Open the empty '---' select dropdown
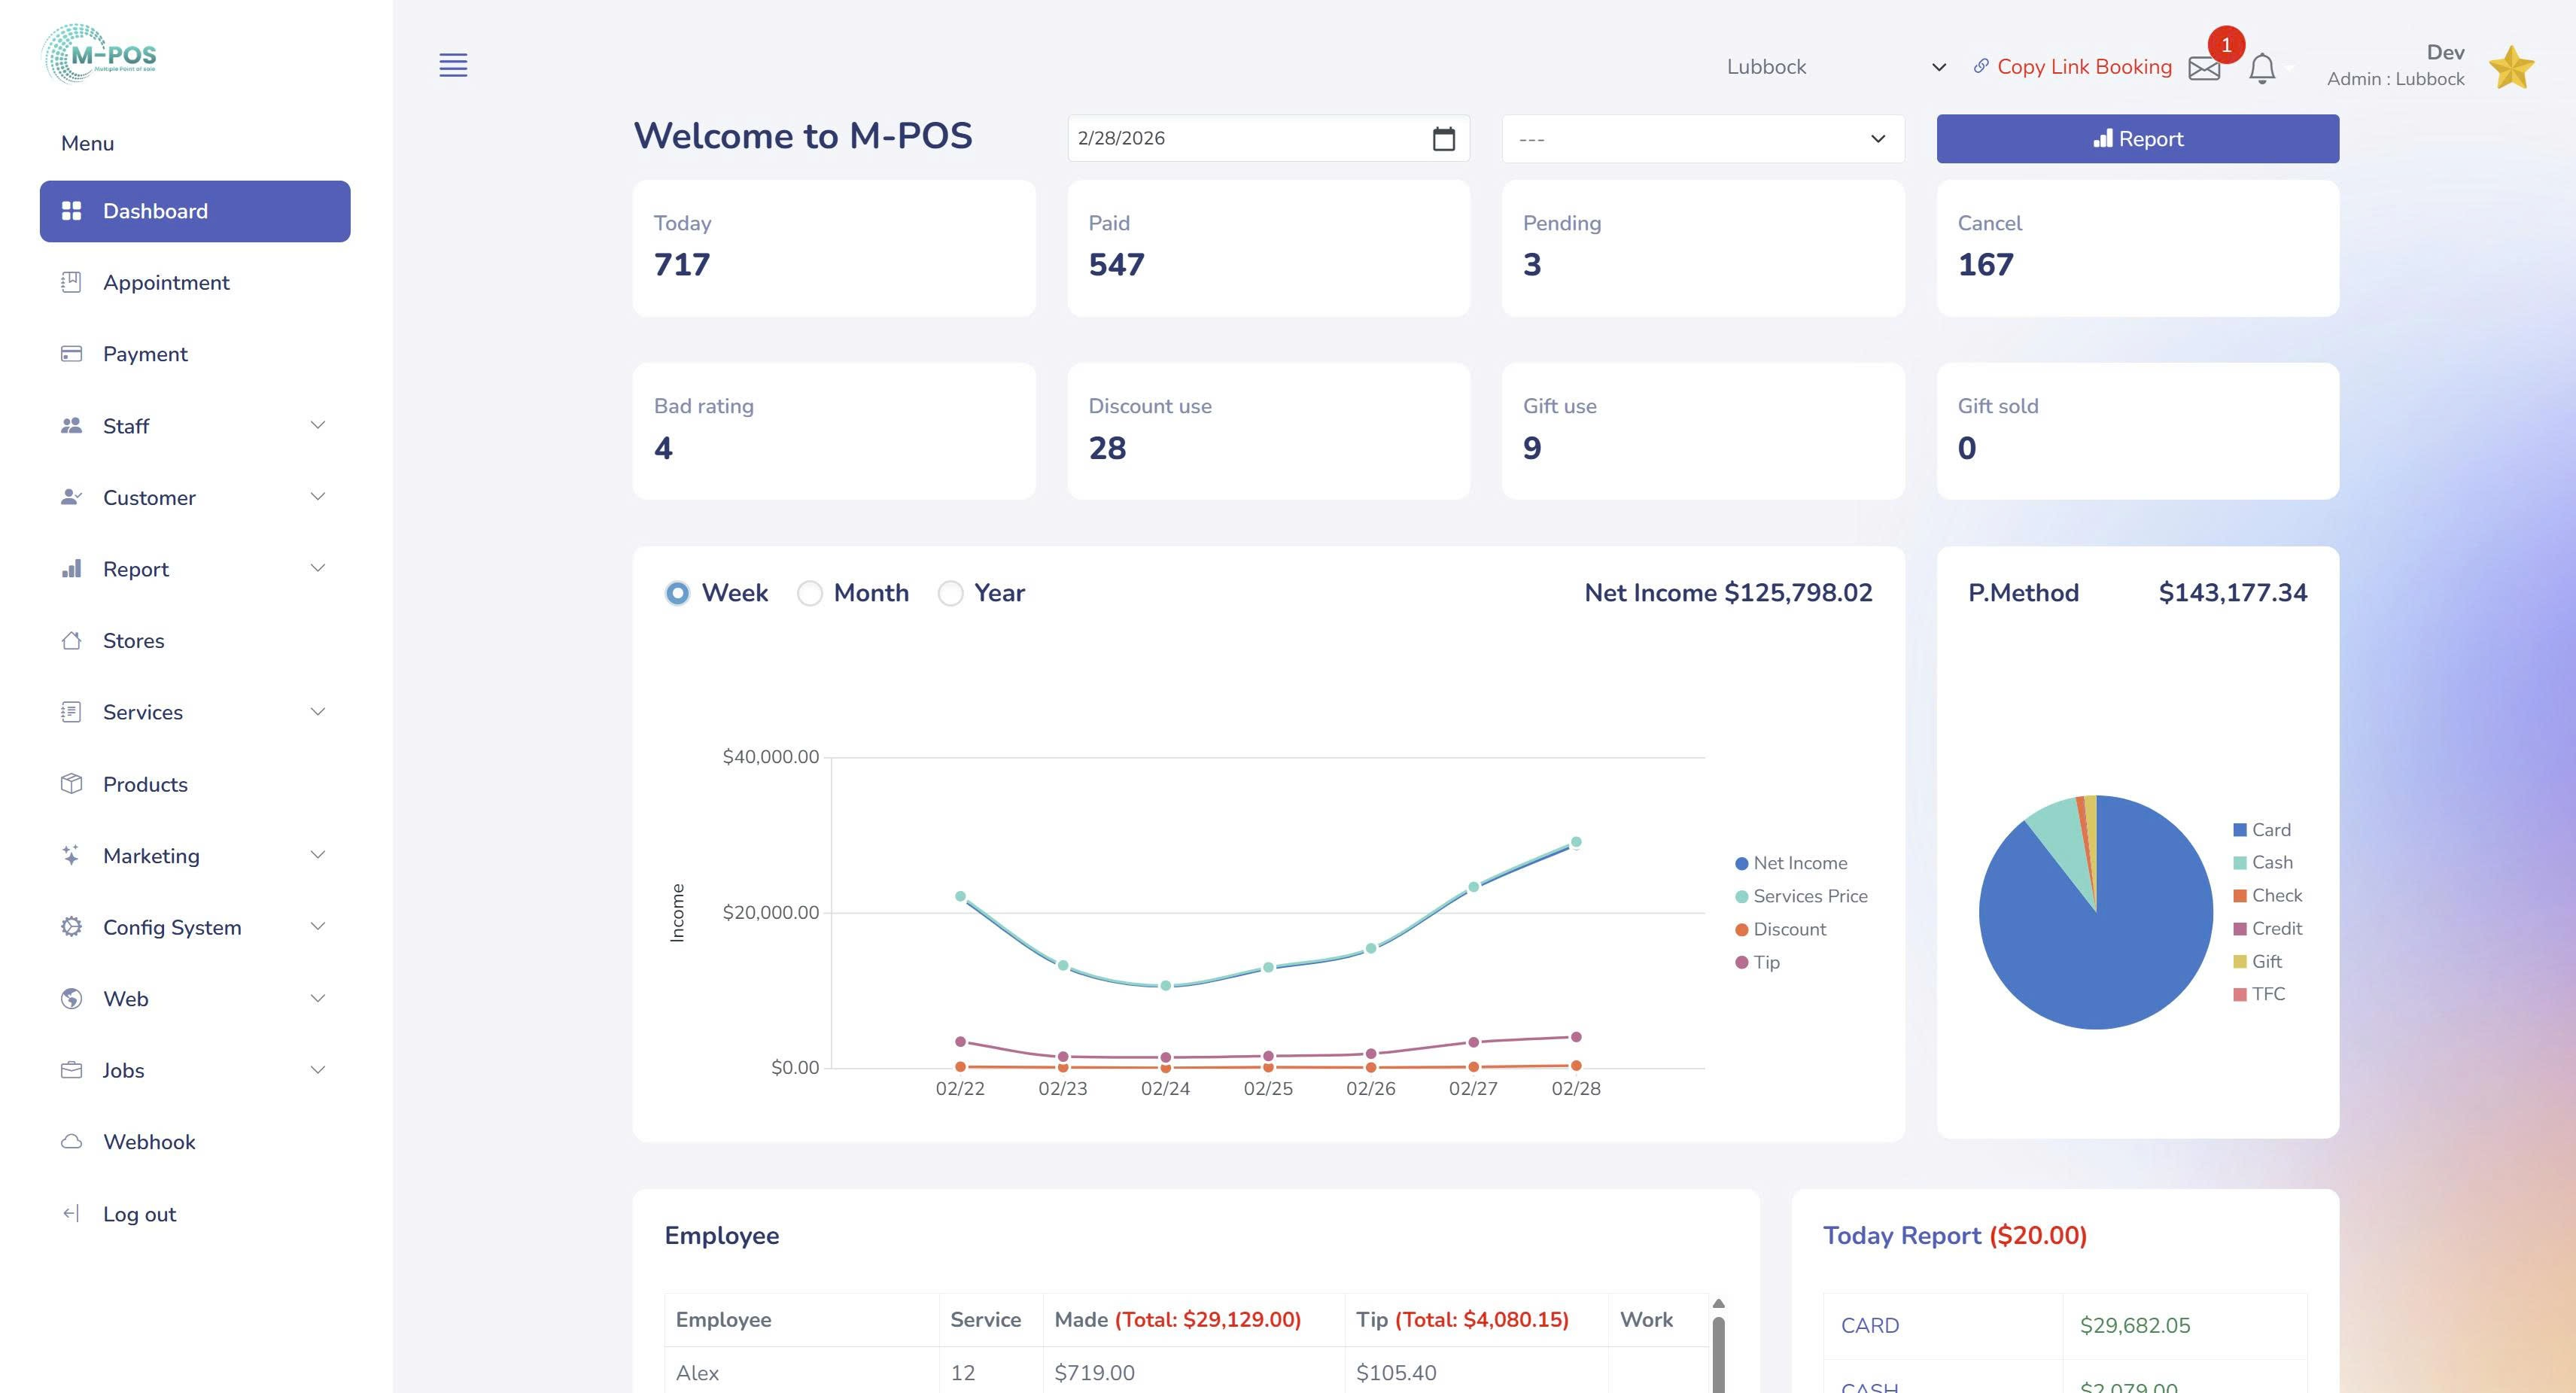2576x1393 pixels. (x=1702, y=139)
